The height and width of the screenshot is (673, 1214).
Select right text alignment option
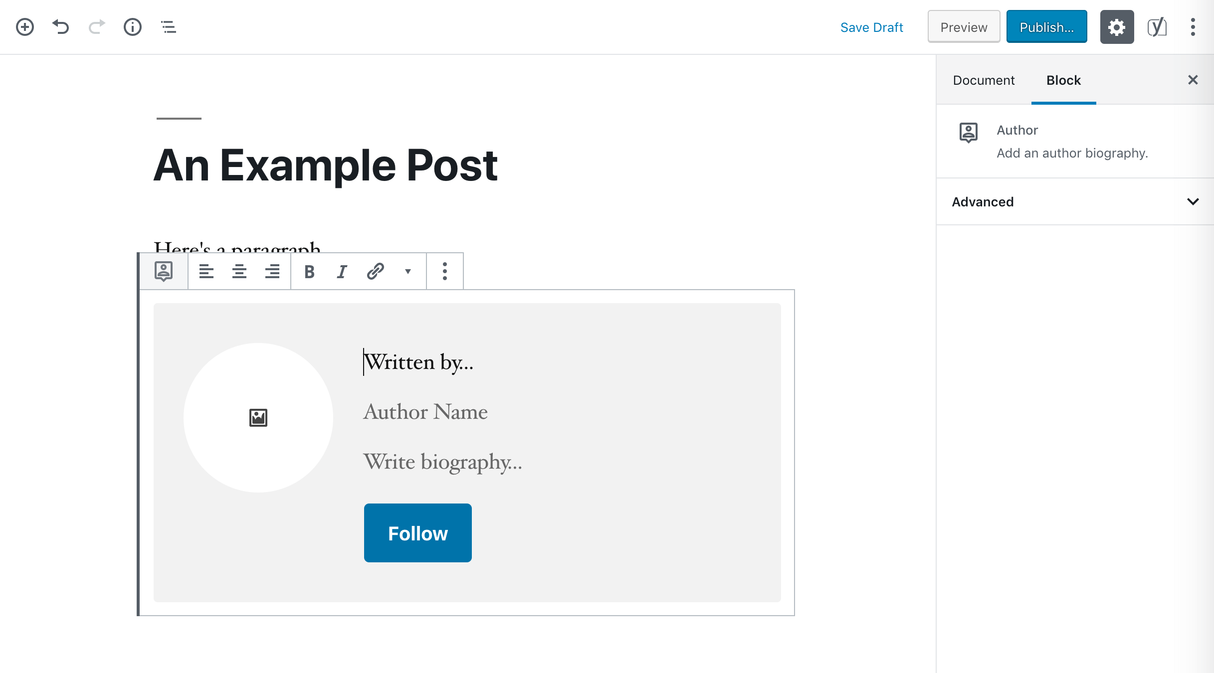[x=274, y=271]
